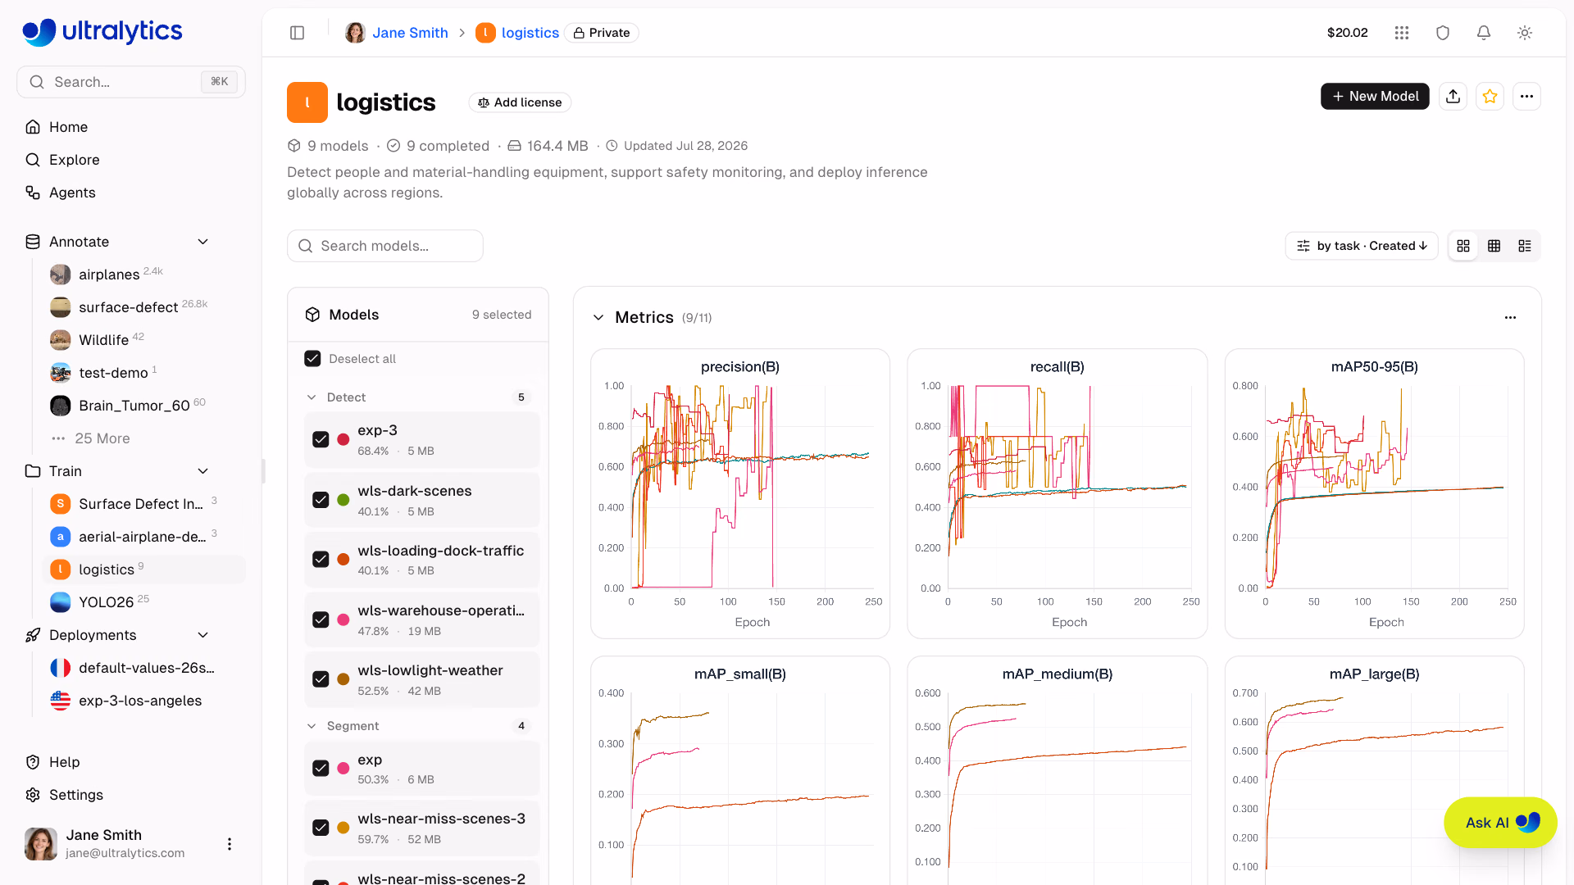Click the New Model button
Viewport: 1574px width, 885px height.
click(x=1375, y=96)
